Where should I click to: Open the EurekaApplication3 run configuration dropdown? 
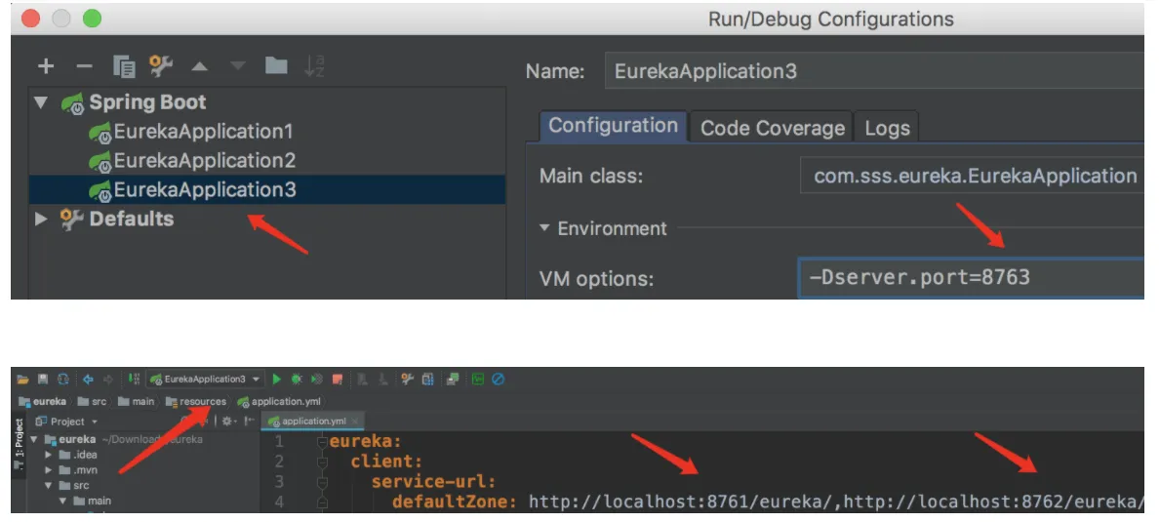click(206, 380)
